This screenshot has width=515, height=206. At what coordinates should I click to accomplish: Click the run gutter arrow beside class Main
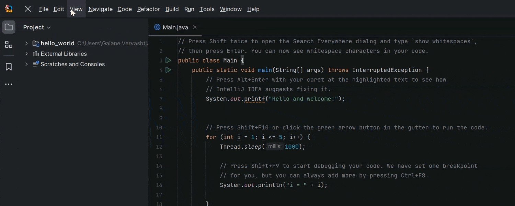coord(168,60)
